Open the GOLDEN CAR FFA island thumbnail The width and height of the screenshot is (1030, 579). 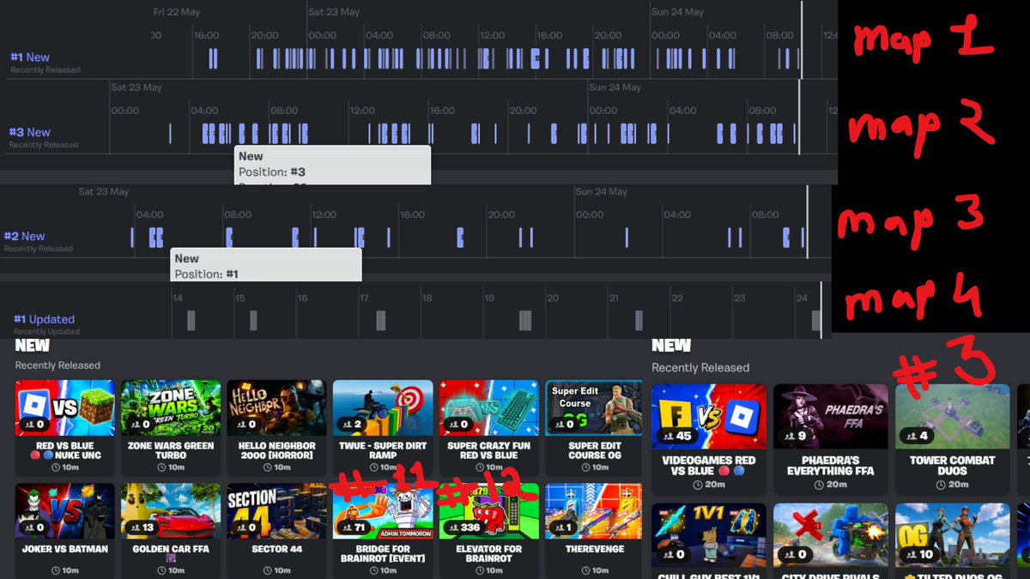(x=170, y=511)
